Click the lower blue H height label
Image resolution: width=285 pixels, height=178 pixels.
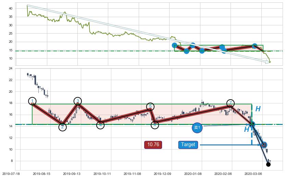247,130
